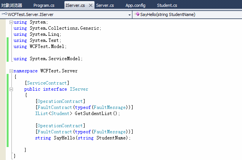The height and width of the screenshot is (160, 242).
Task: Click the namespace keyword
Action: (x=26, y=71)
